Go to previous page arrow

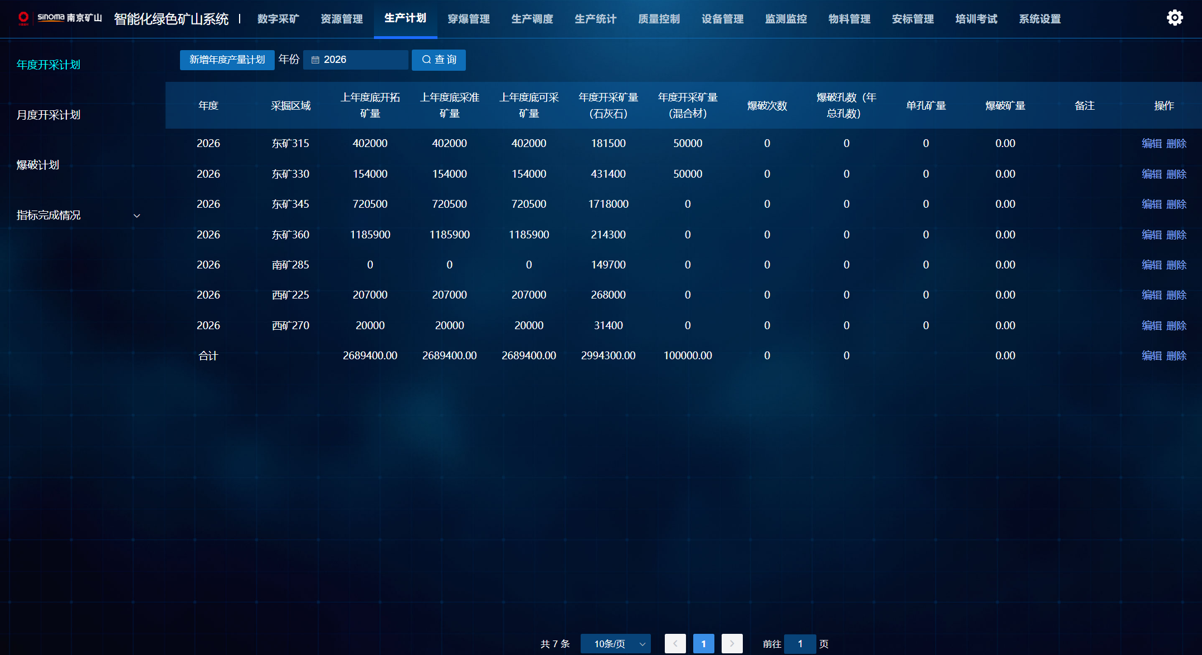[x=675, y=644]
